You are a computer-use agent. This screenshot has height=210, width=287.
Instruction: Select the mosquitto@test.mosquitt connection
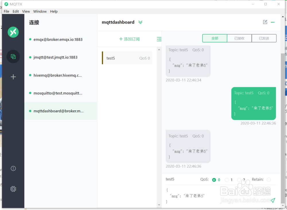click(x=61, y=93)
